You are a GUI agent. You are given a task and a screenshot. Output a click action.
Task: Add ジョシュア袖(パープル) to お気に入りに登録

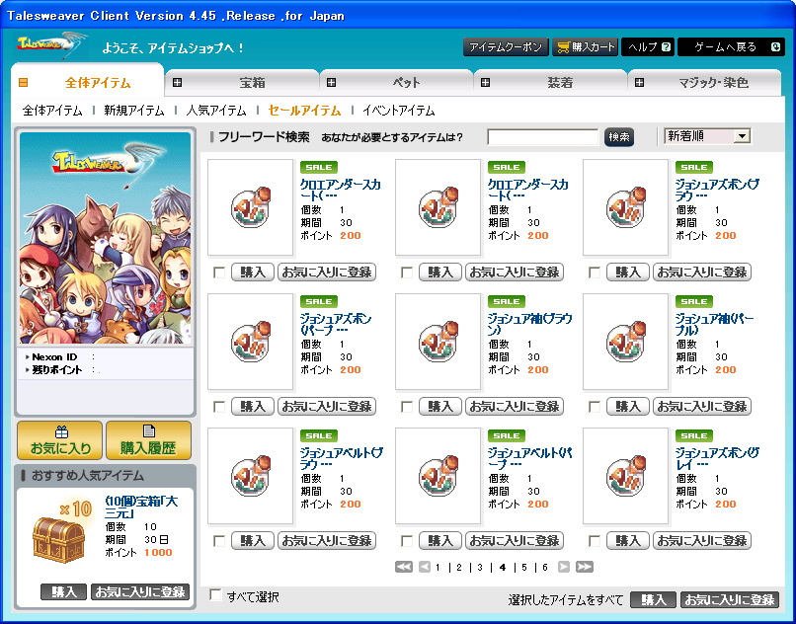(701, 406)
